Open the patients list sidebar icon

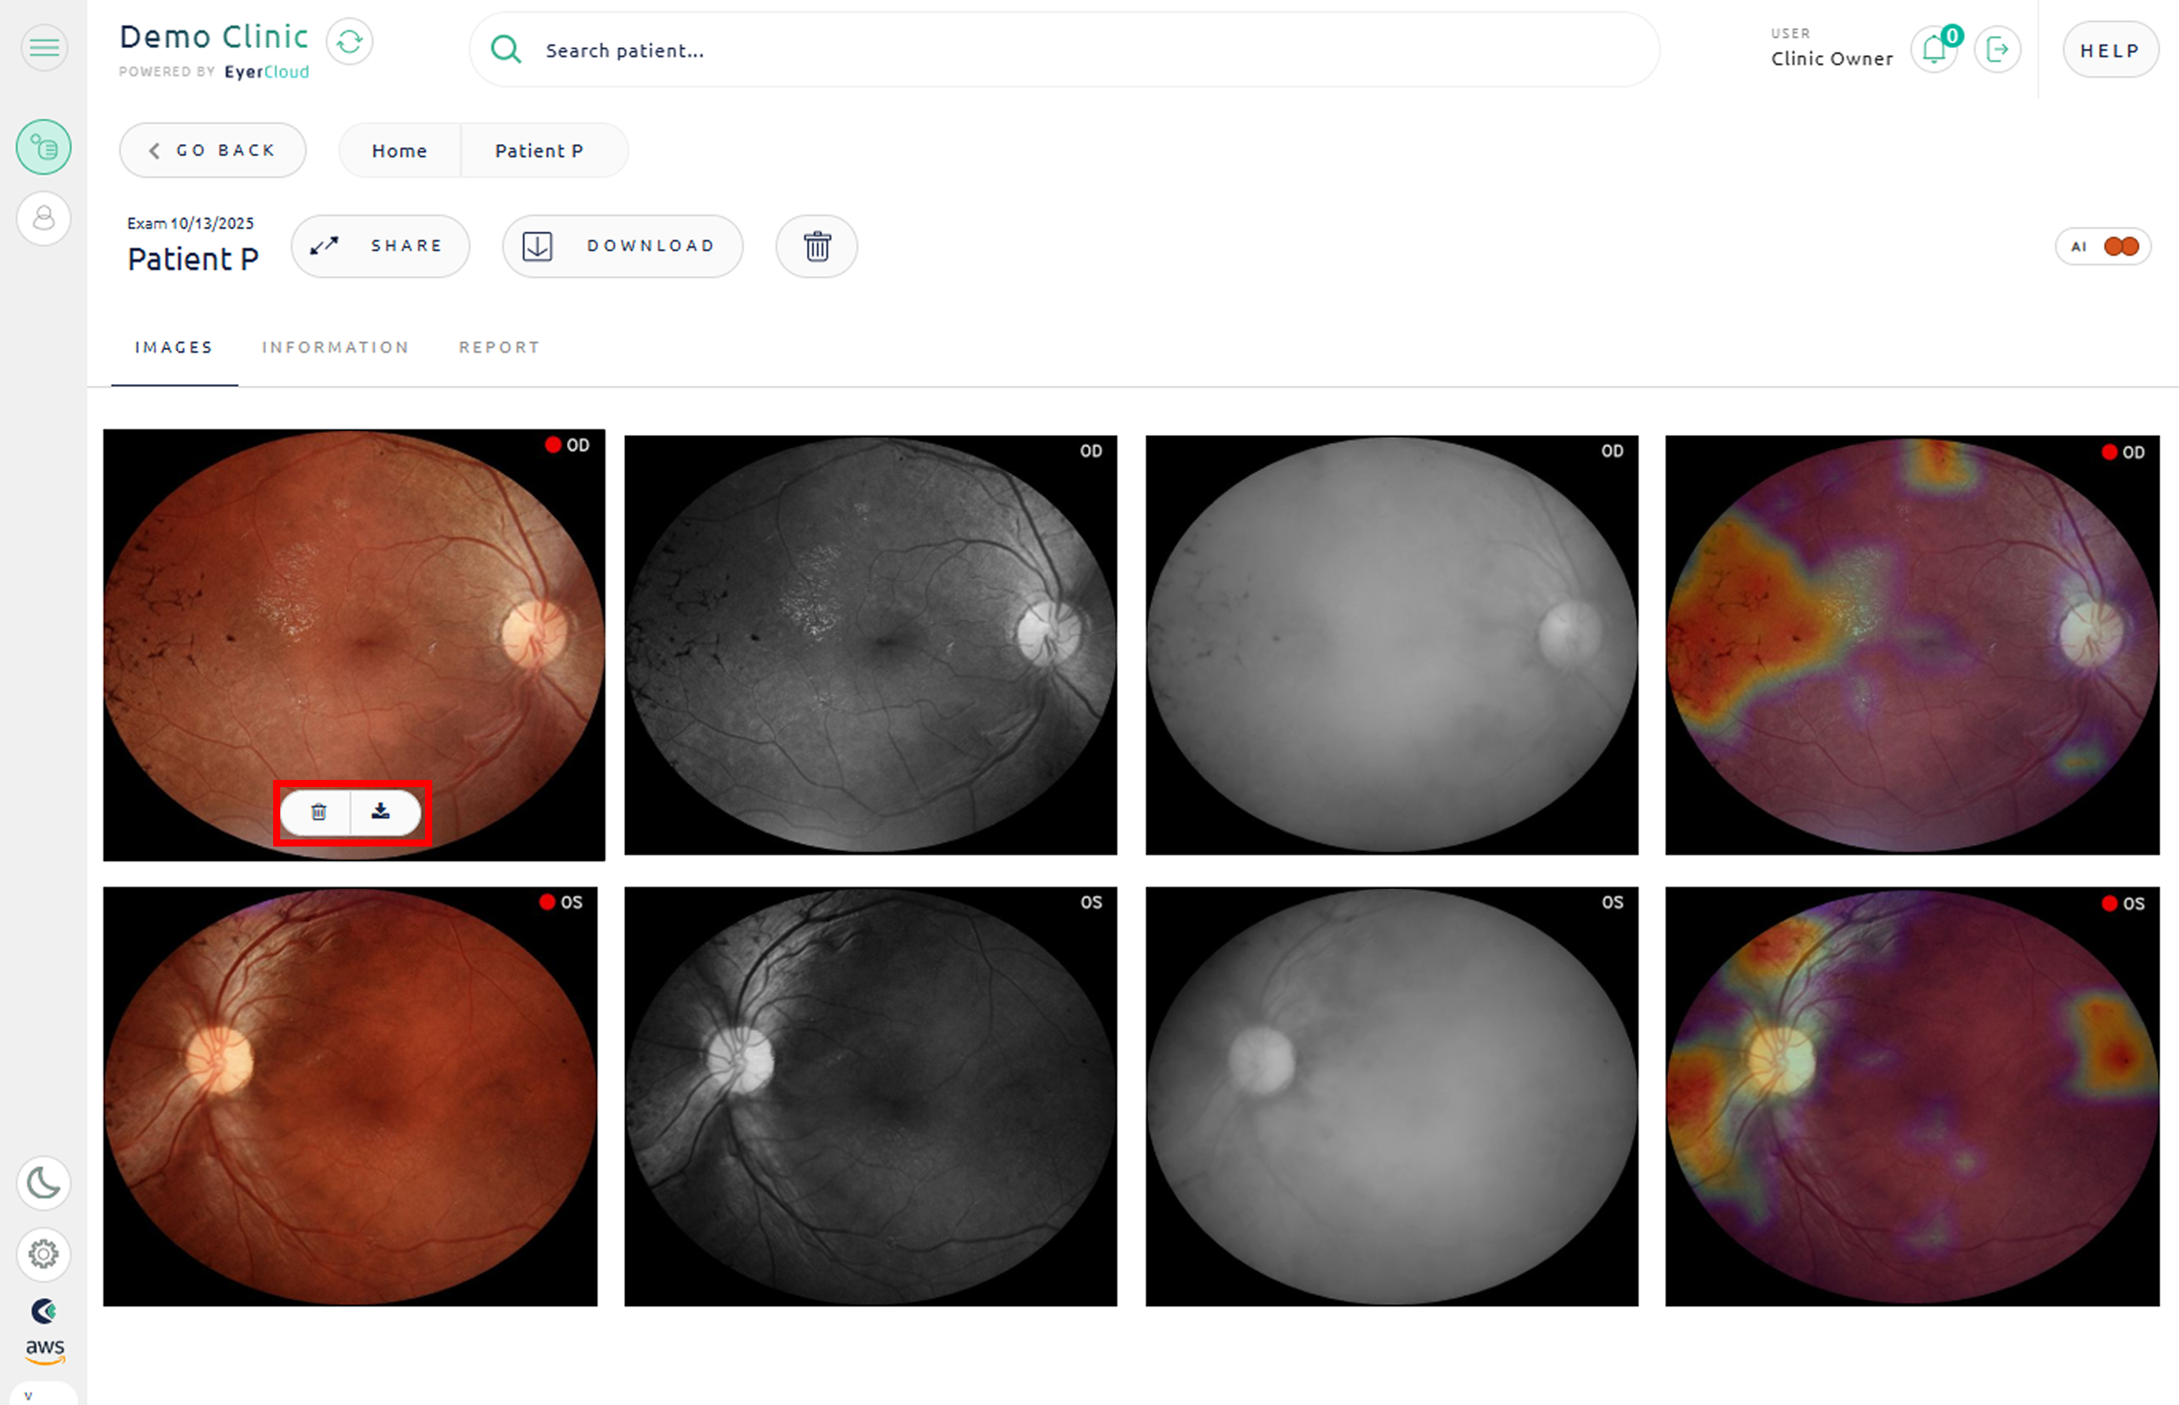coord(44,147)
